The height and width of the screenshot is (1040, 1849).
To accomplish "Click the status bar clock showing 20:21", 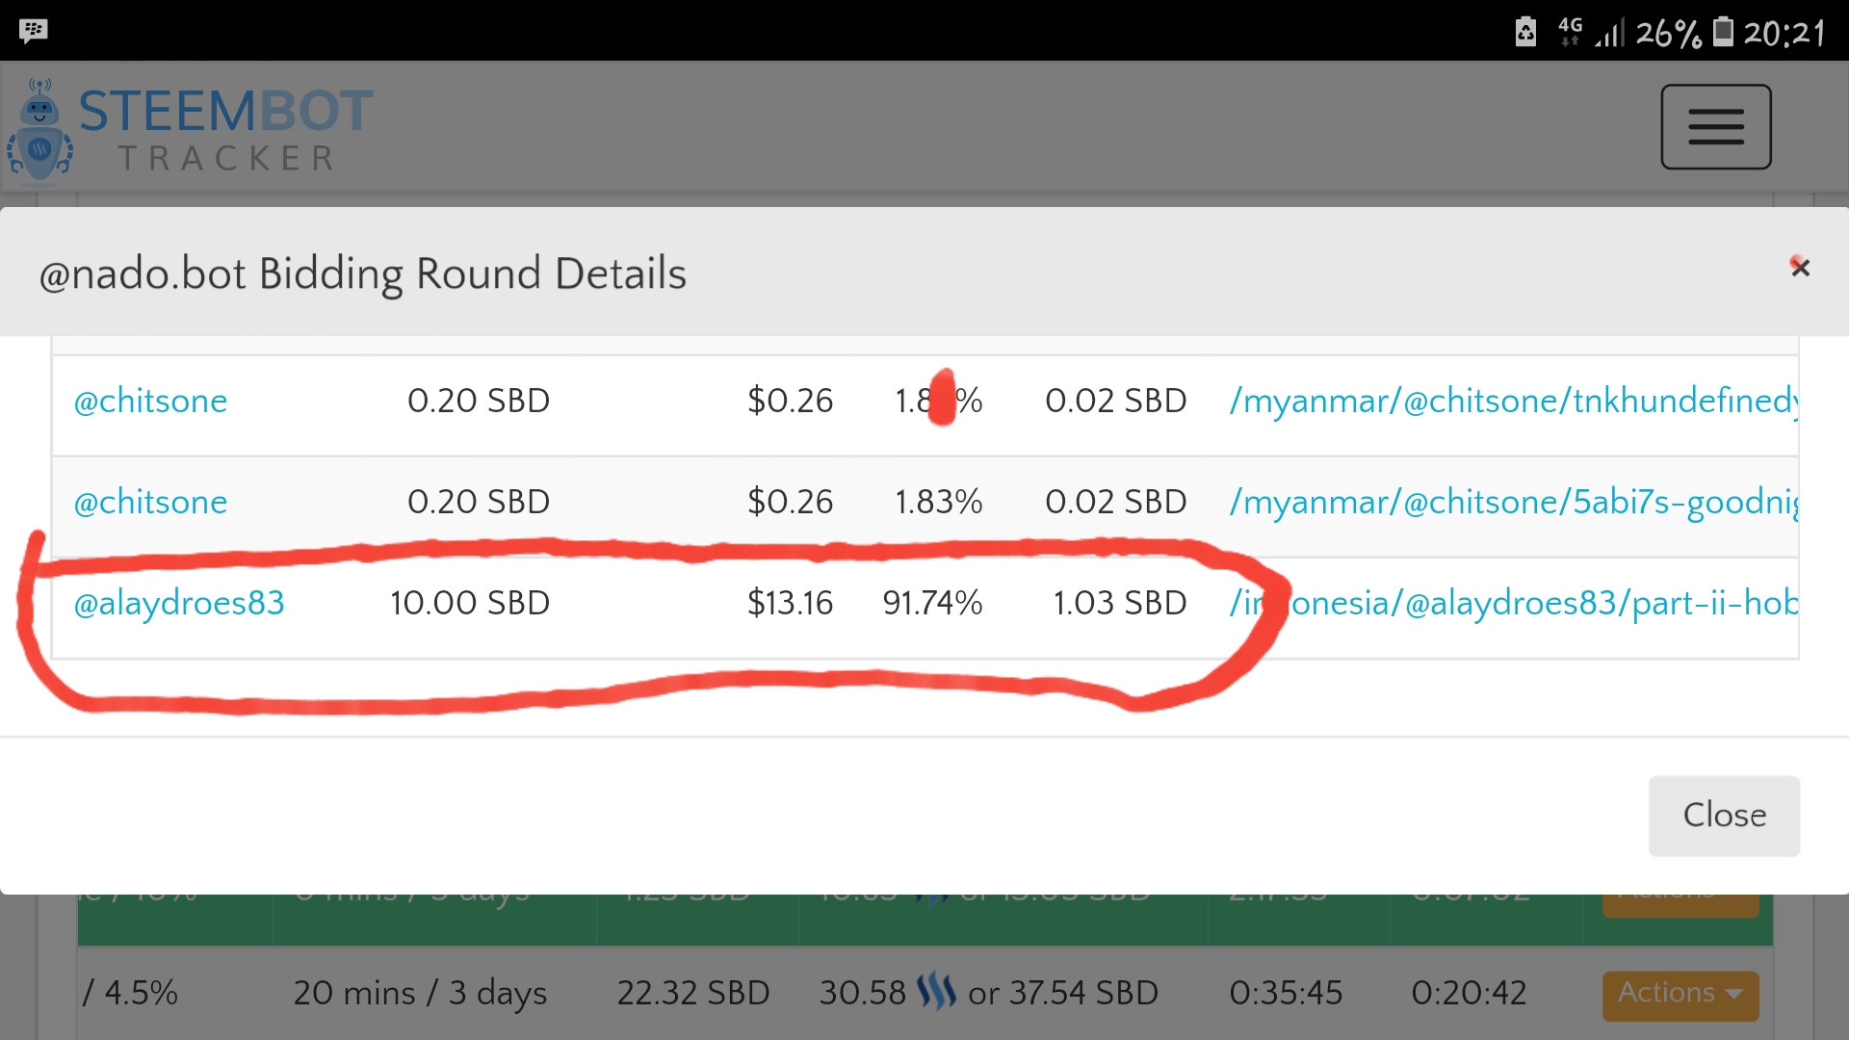I will tap(1784, 33).
